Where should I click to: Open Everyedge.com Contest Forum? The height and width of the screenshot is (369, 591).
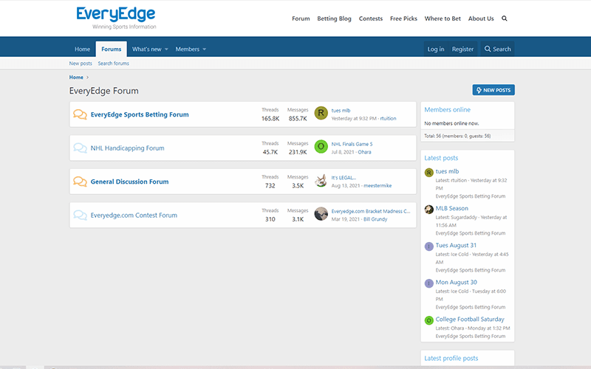(x=134, y=215)
